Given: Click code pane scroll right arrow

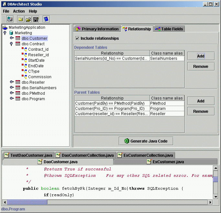Looking at the screenshot, I should point(210,202).
